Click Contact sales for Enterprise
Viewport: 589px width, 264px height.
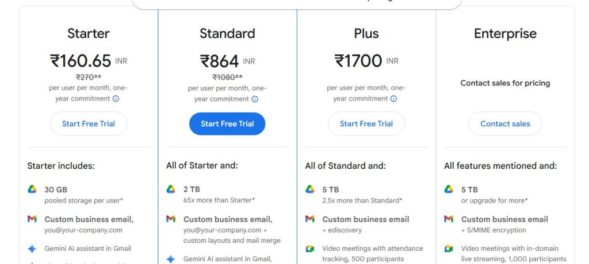(505, 124)
